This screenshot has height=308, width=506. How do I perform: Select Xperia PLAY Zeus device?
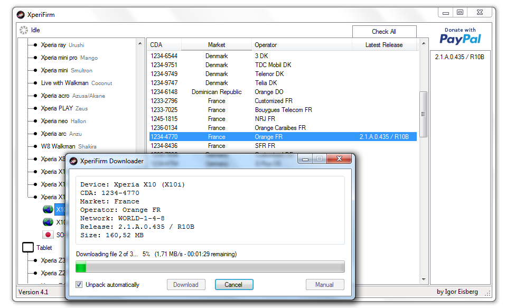[64, 108]
